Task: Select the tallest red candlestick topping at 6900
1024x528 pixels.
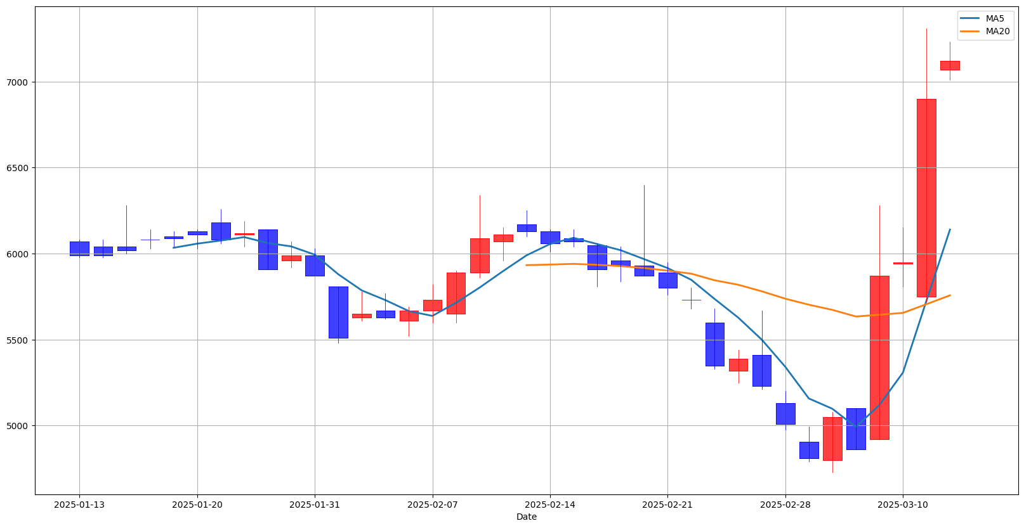Action: (926, 198)
